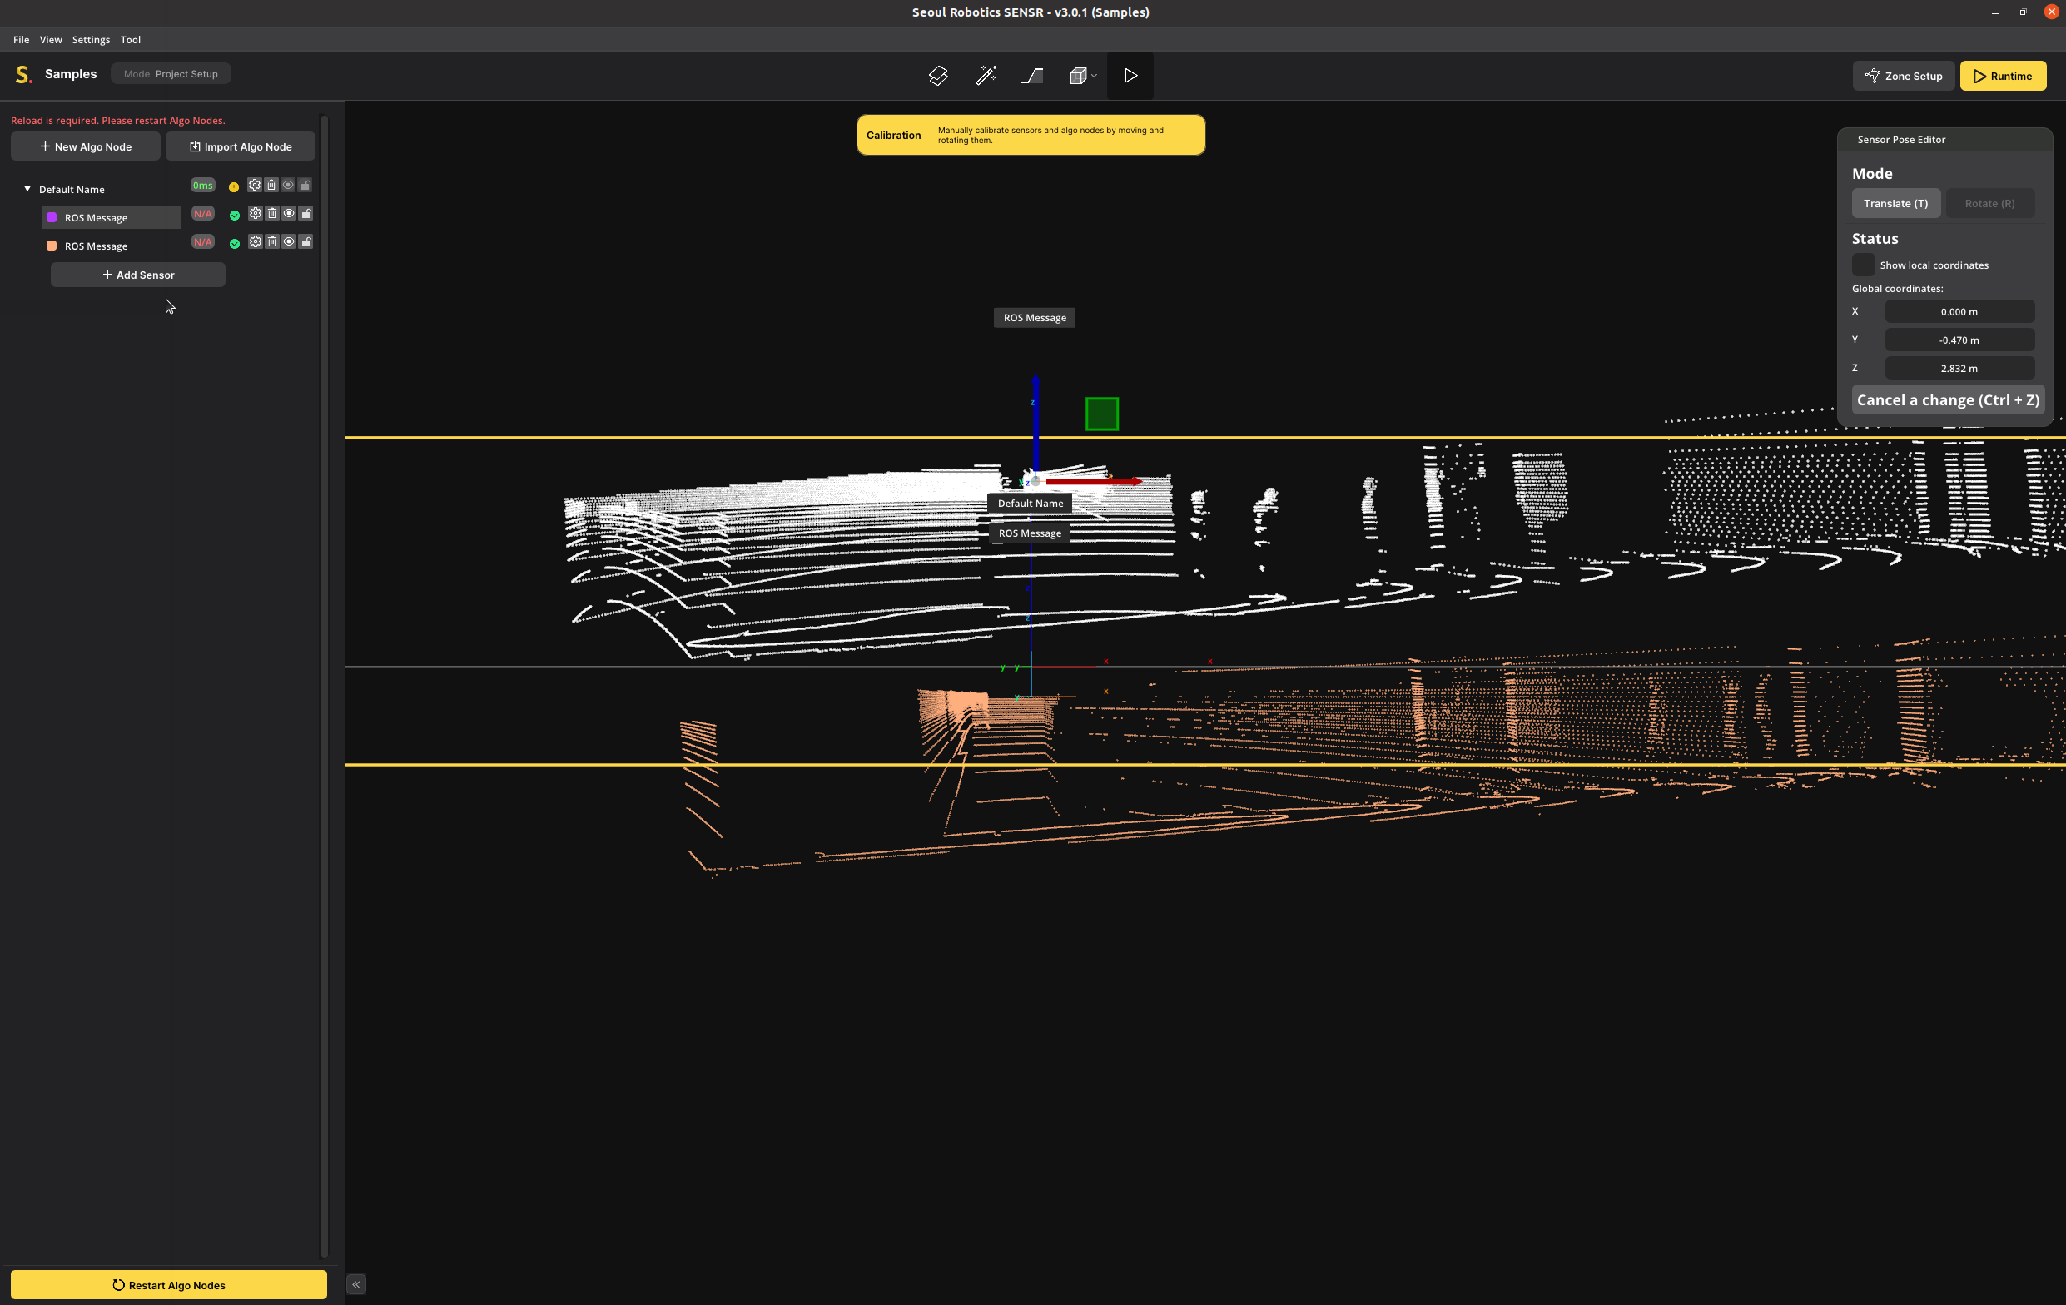Click New Algo Node button
Viewport: 2066px width, 1305px height.
(86, 146)
